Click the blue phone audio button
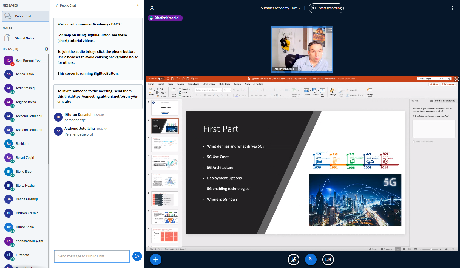The height and width of the screenshot is (268, 460). tap(311, 260)
